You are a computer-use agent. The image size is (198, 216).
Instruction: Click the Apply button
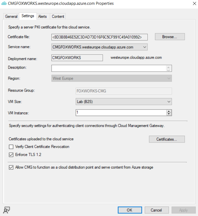[183, 210]
